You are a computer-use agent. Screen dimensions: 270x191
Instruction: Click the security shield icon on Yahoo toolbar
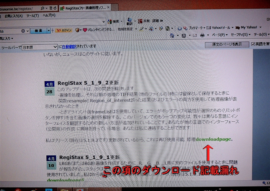click(x=77, y=30)
